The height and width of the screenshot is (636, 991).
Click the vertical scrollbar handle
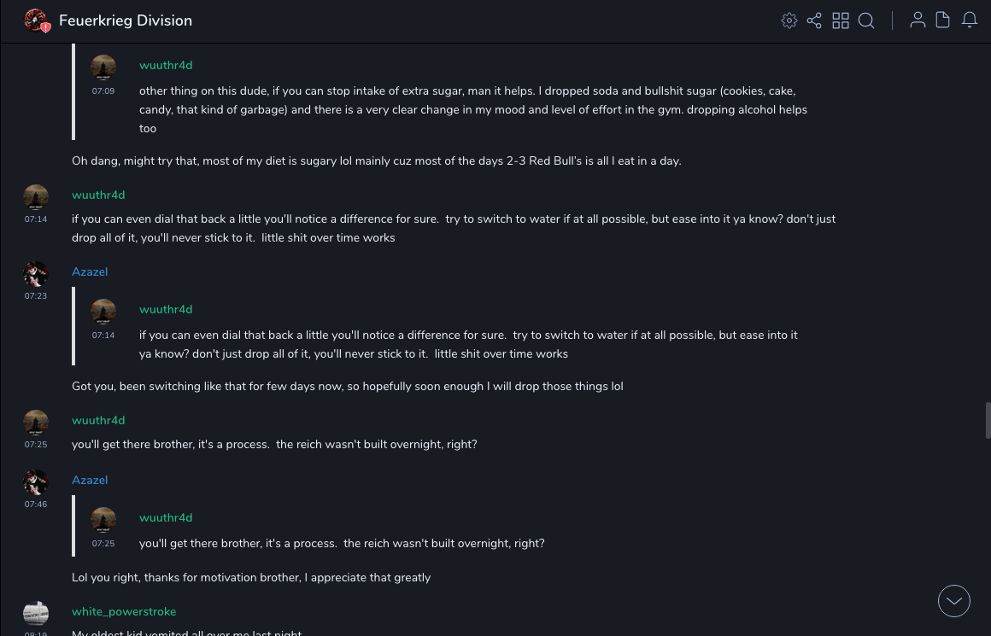point(988,420)
